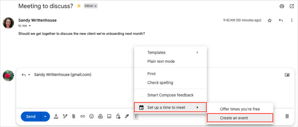This screenshot has width=298, height=127.
Task: Open Help me write pen icon
Action: (x=65, y=116)
